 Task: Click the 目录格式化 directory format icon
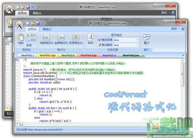tap(76, 37)
